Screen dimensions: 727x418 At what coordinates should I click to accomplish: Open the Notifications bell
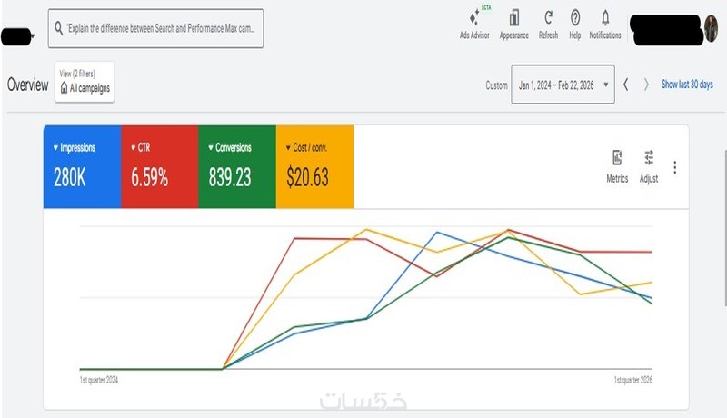pyautogui.click(x=604, y=18)
